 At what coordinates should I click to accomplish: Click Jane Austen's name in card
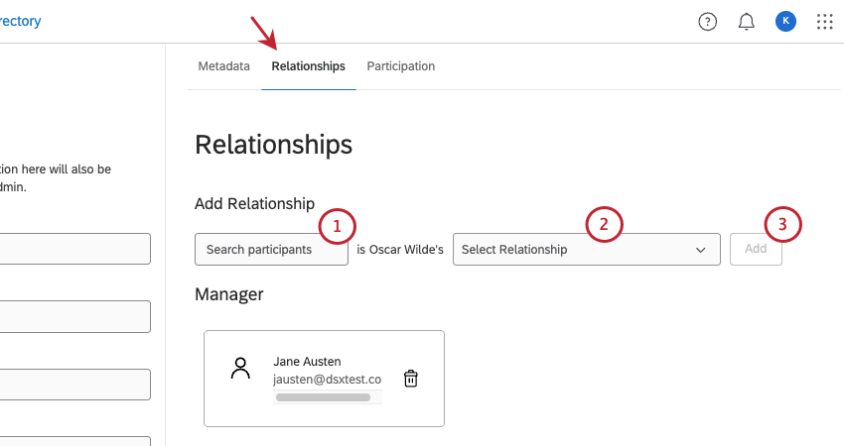[x=307, y=362]
